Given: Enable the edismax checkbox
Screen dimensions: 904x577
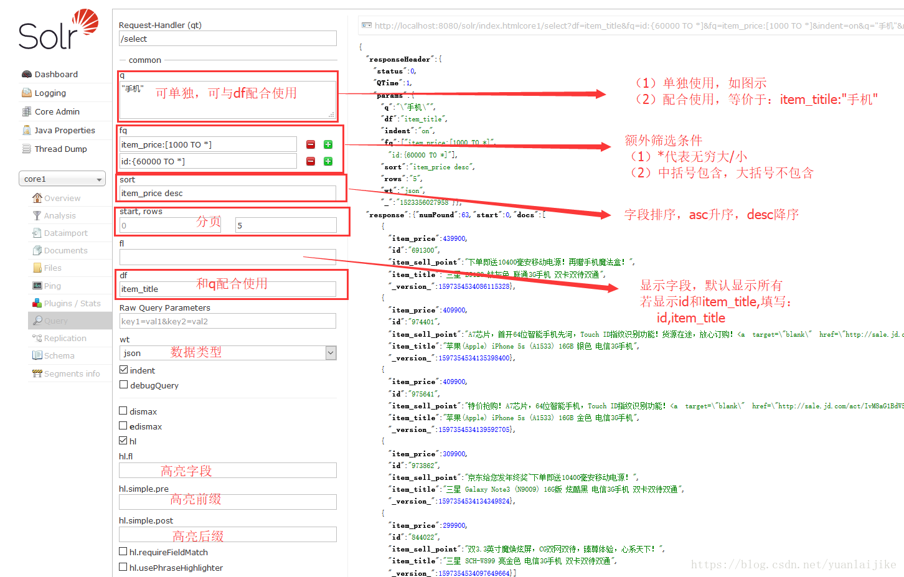Looking at the screenshot, I should tap(123, 426).
